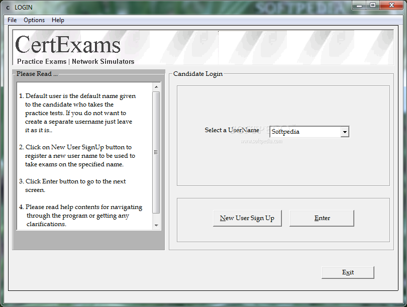The height and width of the screenshot is (307, 407).
Task: Click the 'Please Read ...' panel heading
Action: tap(37, 74)
